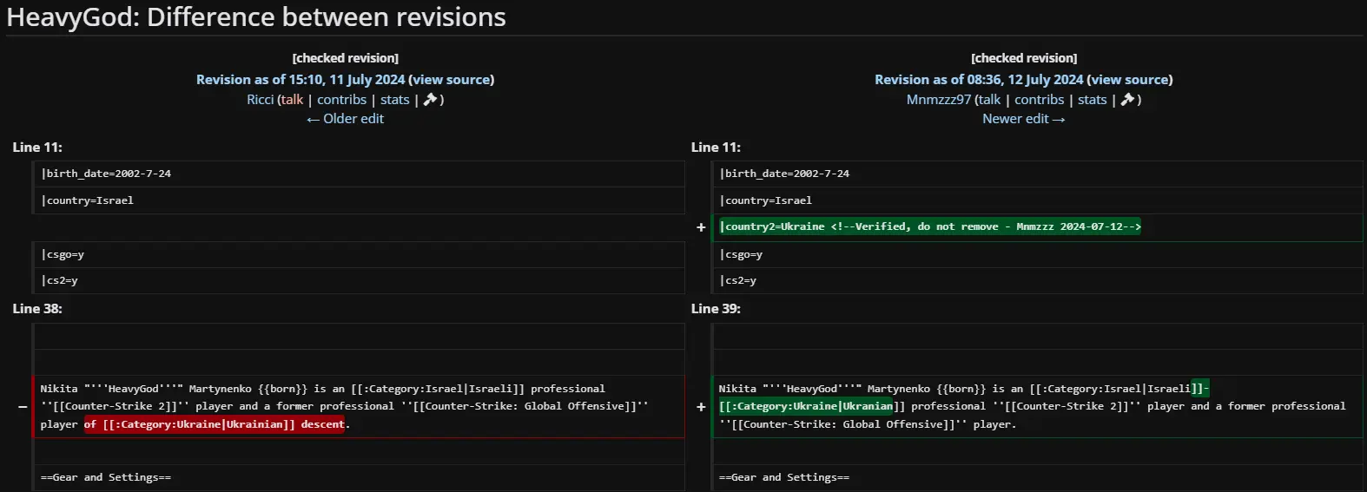Click right '|csgo=y' line
Screen dimensions: 1367x492
coord(1037,254)
